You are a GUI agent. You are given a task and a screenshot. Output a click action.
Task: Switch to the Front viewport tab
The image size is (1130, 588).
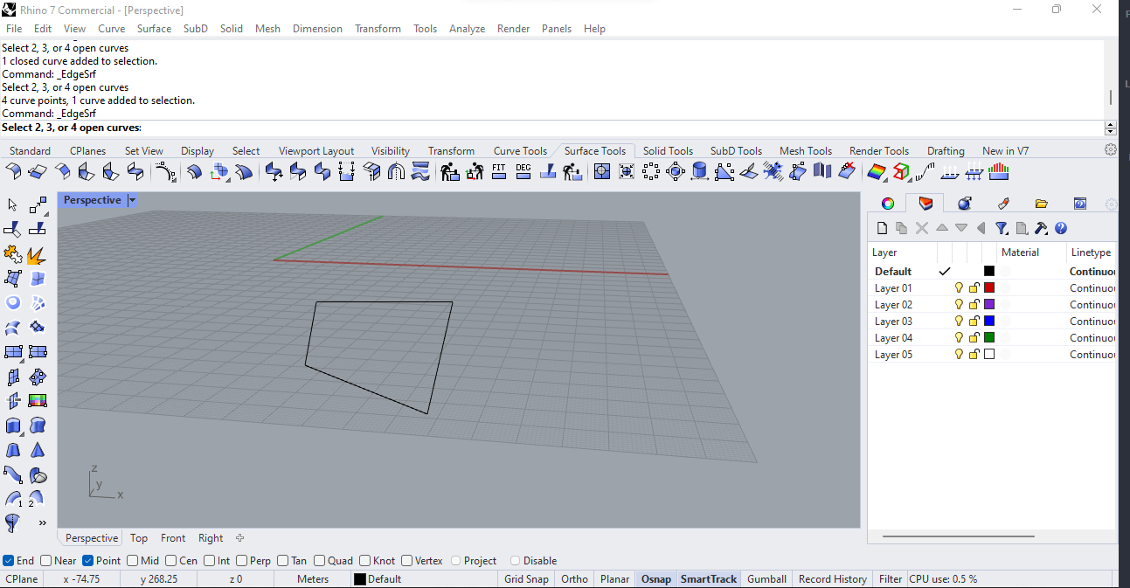(173, 538)
